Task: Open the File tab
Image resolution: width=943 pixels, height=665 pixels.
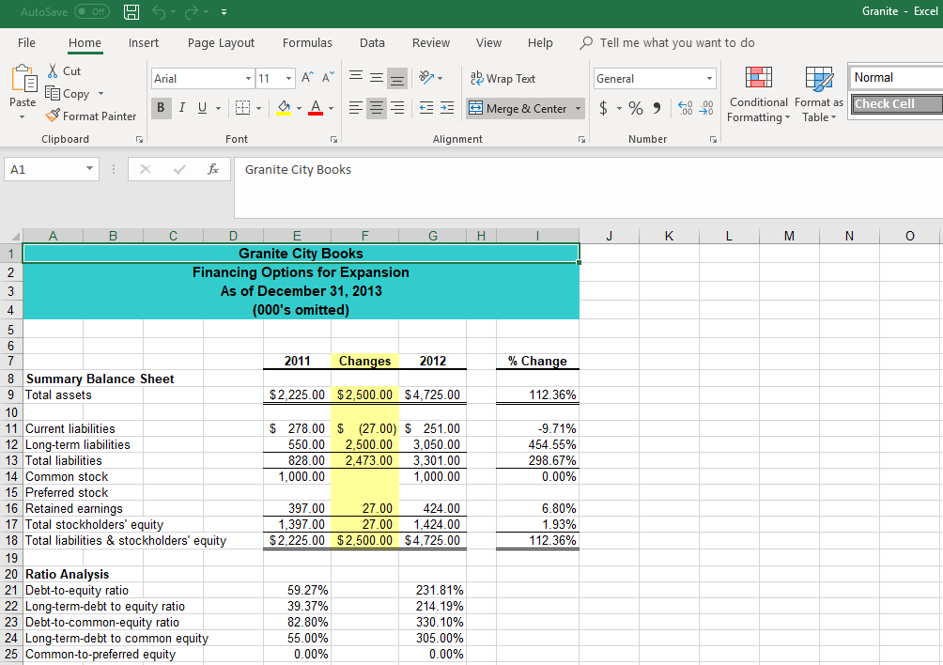Action: pos(26,42)
